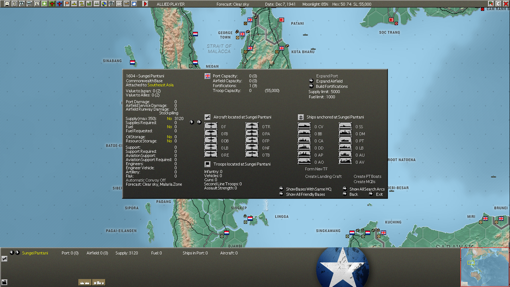Click 'Form New TF'

tap(316, 169)
